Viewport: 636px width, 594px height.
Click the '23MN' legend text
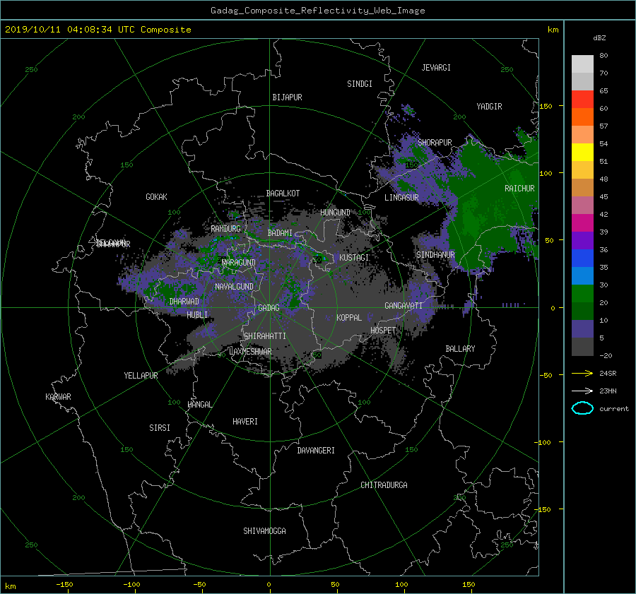608,391
